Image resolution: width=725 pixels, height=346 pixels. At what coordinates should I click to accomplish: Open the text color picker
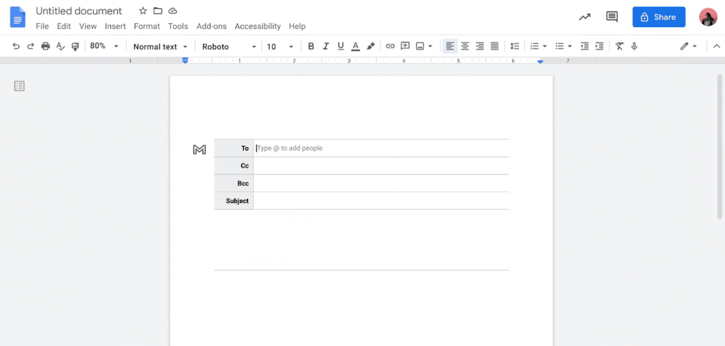pyautogui.click(x=355, y=46)
